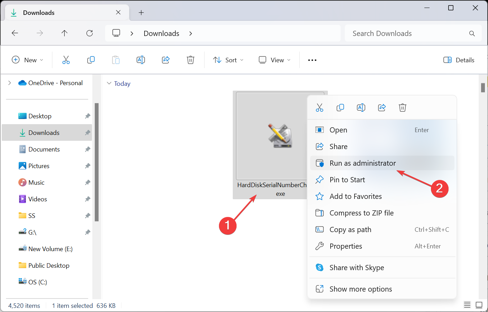The width and height of the screenshot is (488, 312).
Task: Open Desktop in the navigation pane
Action: (47, 116)
